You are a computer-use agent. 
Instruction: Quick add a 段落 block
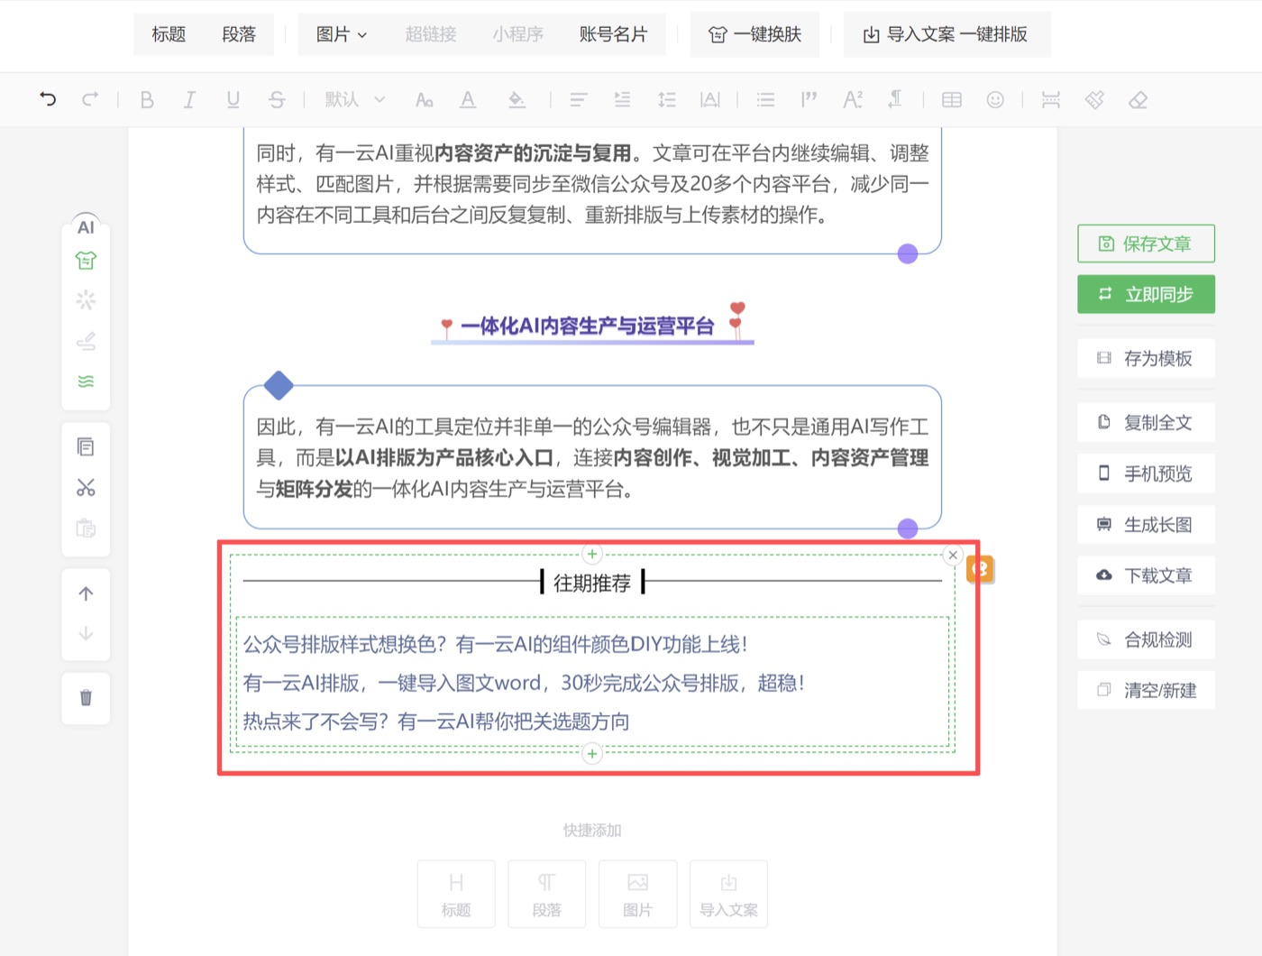point(547,894)
